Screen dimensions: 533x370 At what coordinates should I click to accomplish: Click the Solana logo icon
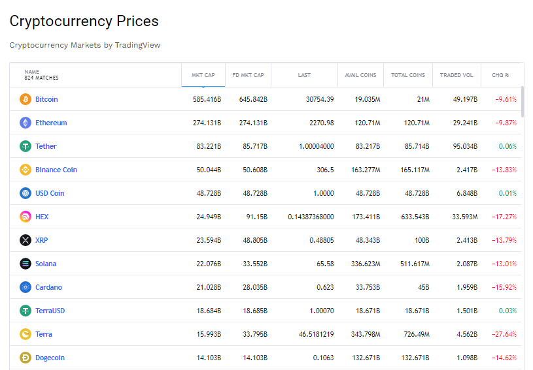[x=26, y=264]
